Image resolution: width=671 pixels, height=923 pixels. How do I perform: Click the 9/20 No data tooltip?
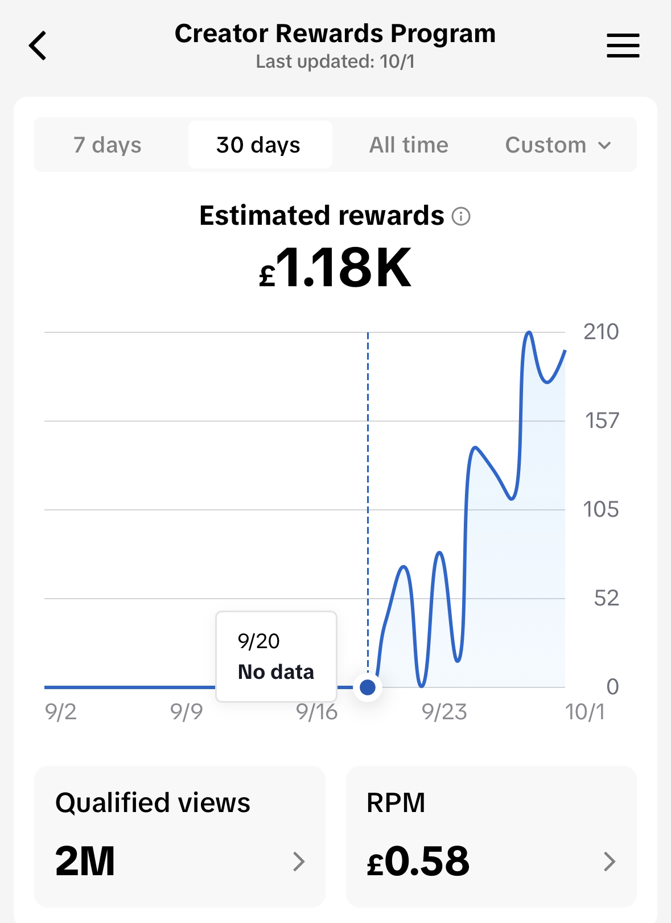click(x=277, y=657)
